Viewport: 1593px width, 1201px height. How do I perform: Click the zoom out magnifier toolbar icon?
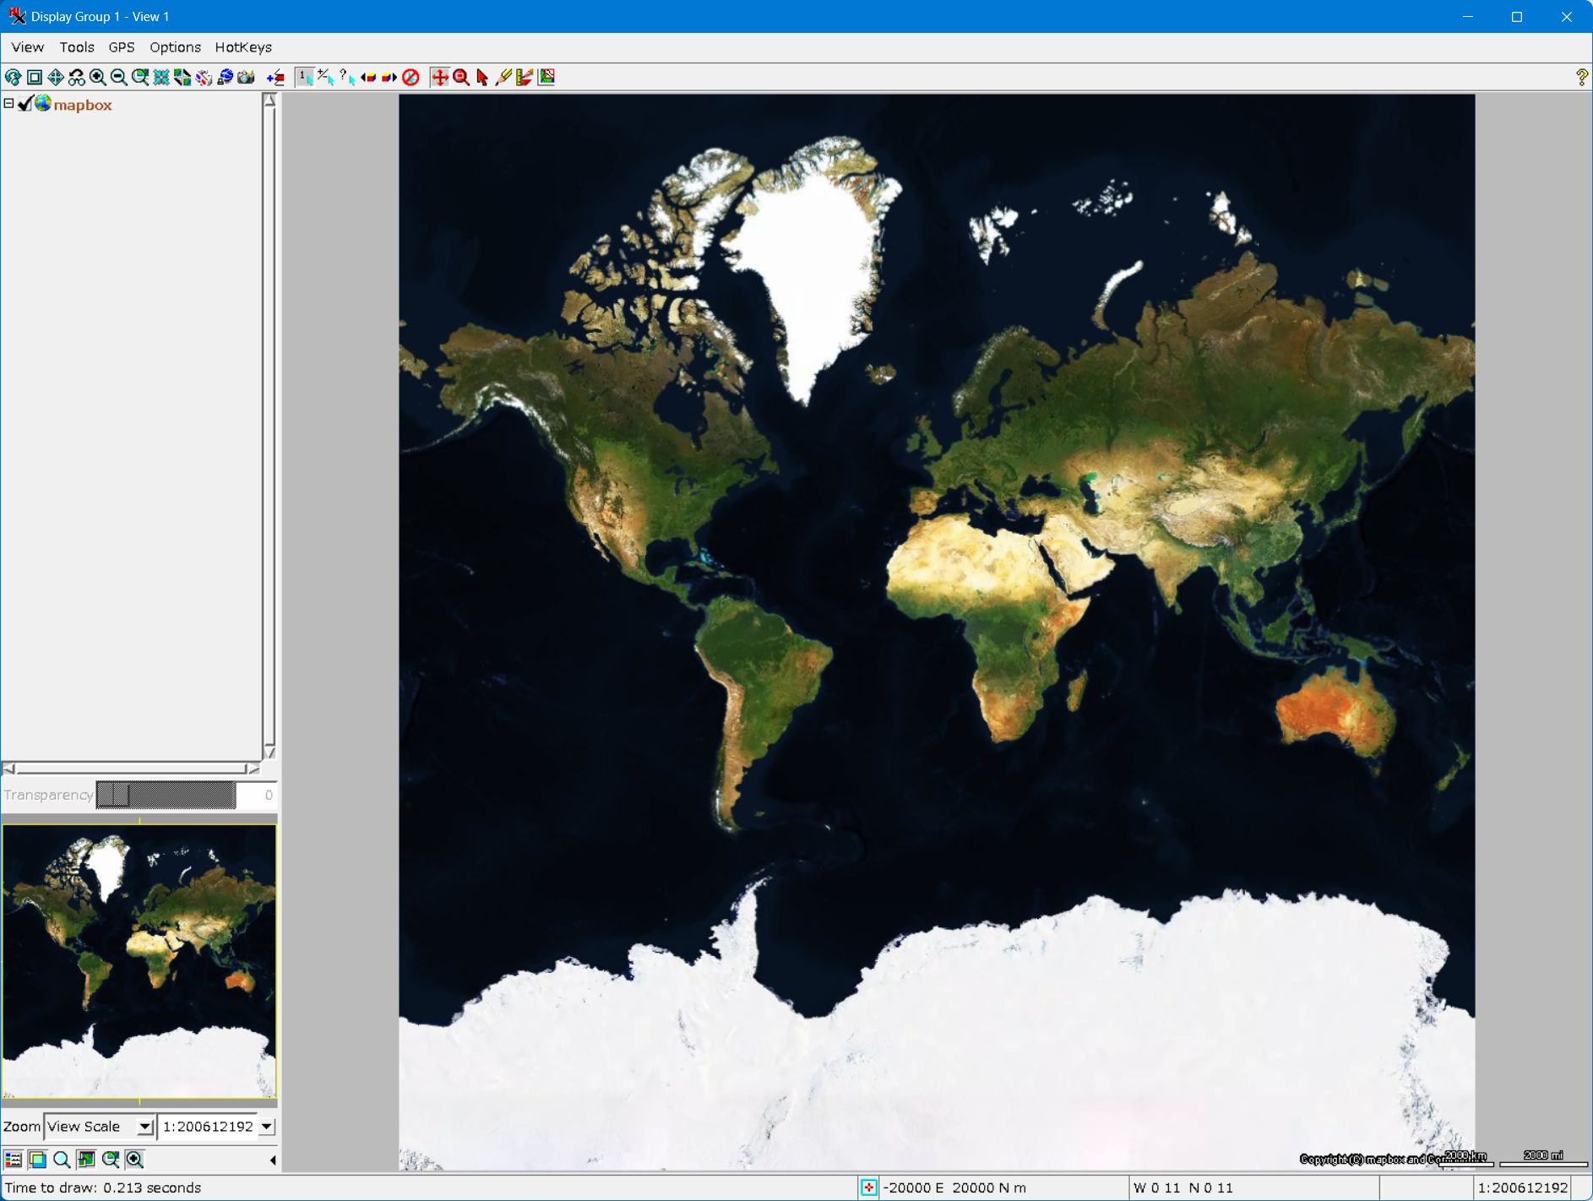[x=119, y=78]
